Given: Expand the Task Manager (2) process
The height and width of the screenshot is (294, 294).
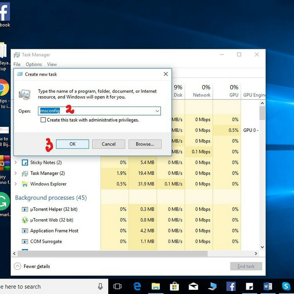Looking at the screenshot, I should point(16,173).
